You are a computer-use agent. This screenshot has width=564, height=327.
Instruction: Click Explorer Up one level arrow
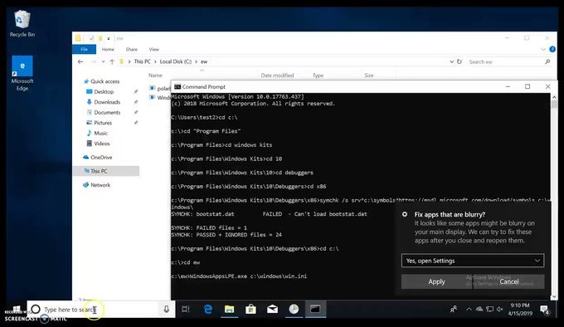coord(112,62)
